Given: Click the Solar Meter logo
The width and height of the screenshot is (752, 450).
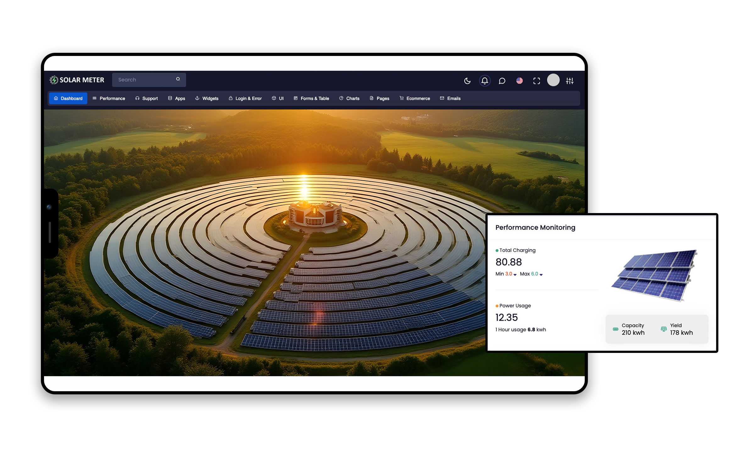Looking at the screenshot, I should [77, 80].
